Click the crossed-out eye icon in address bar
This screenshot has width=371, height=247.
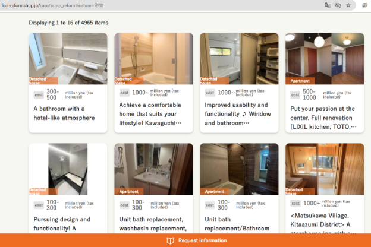pyautogui.click(x=338, y=5)
